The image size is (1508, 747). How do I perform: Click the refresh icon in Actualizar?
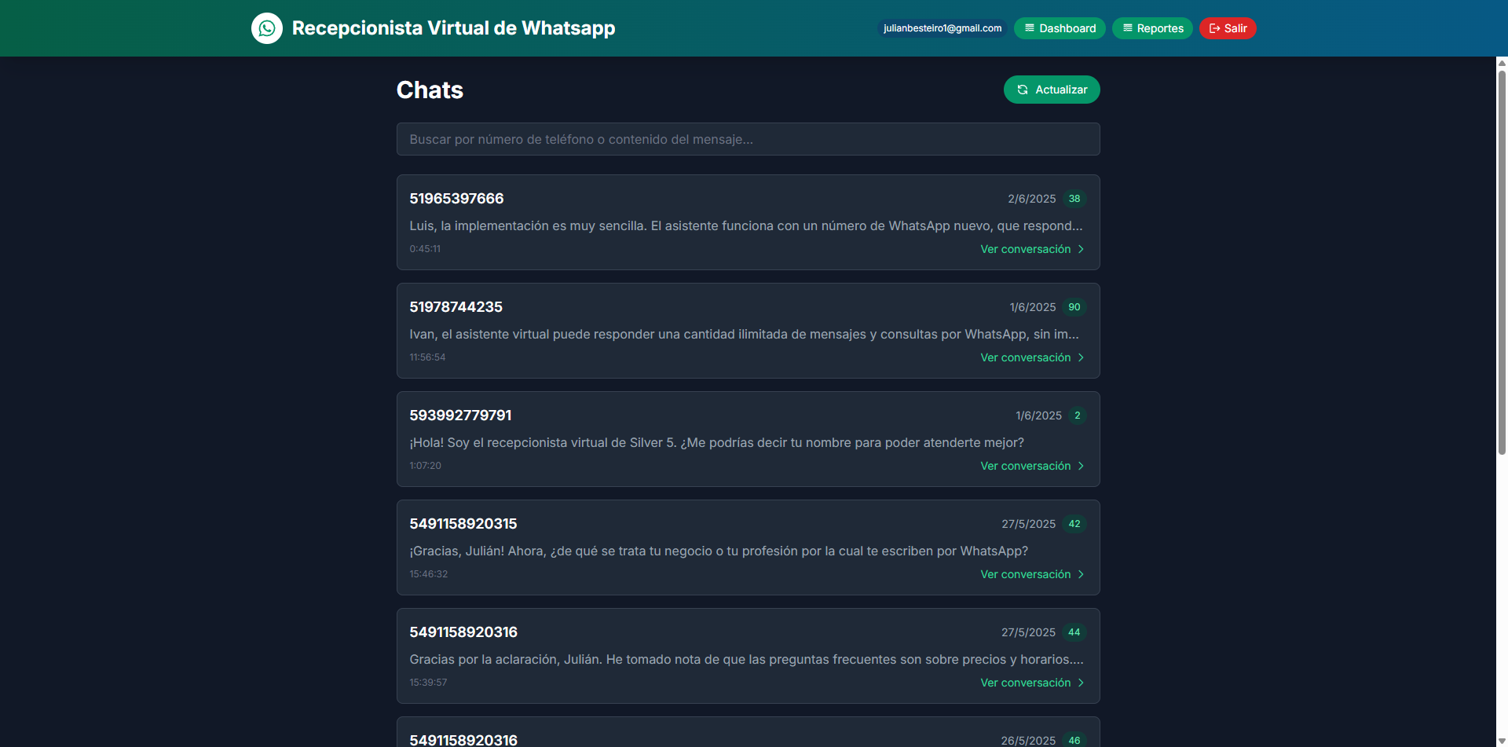click(1023, 90)
